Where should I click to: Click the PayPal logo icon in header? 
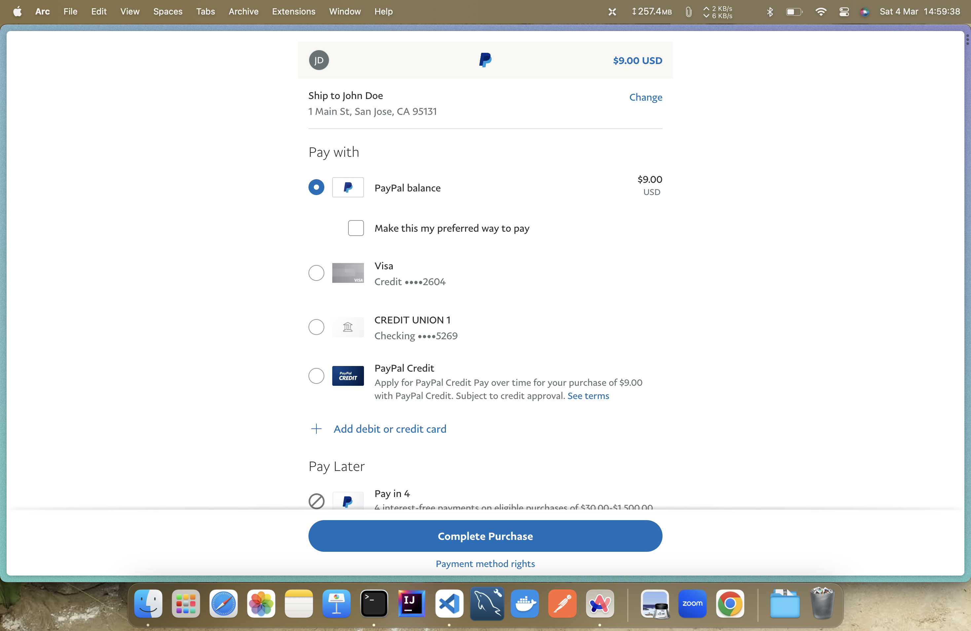485,60
